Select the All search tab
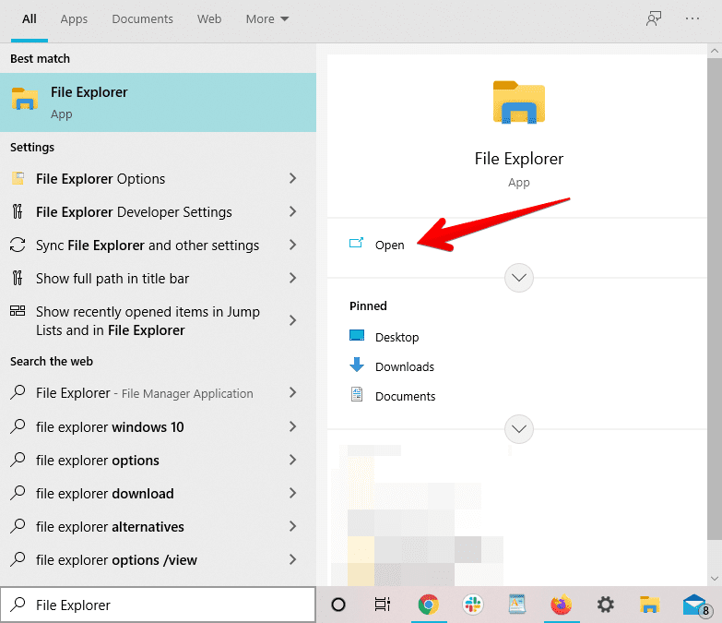The height and width of the screenshot is (623, 722). click(x=30, y=18)
